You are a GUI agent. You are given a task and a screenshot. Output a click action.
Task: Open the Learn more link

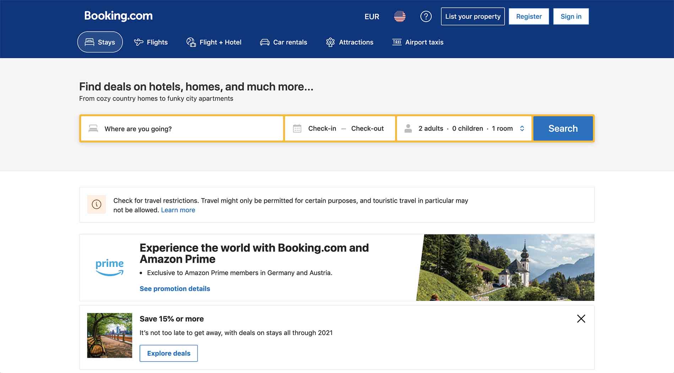178,210
